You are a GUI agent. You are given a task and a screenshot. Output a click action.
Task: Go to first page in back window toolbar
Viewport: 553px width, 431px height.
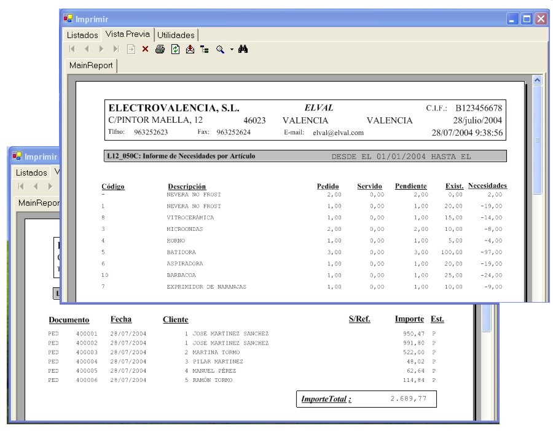tap(21, 186)
